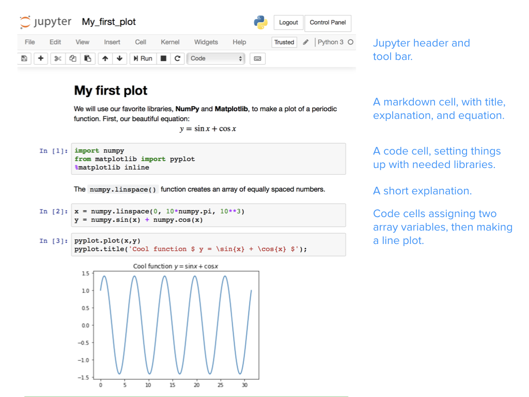Viewport: 529px width, 397px height.
Task: Paste a cell using the clipboard icon
Action: coord(88,58)
